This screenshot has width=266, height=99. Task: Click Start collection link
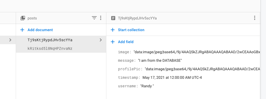click(131, 30)
